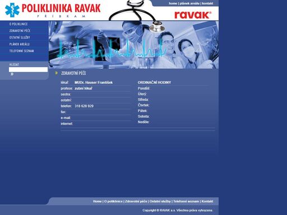Image resolution: width=287 pixels, height=215 pixels.
Task: Click footer O poliklinice link
Action: coord(113,202)
